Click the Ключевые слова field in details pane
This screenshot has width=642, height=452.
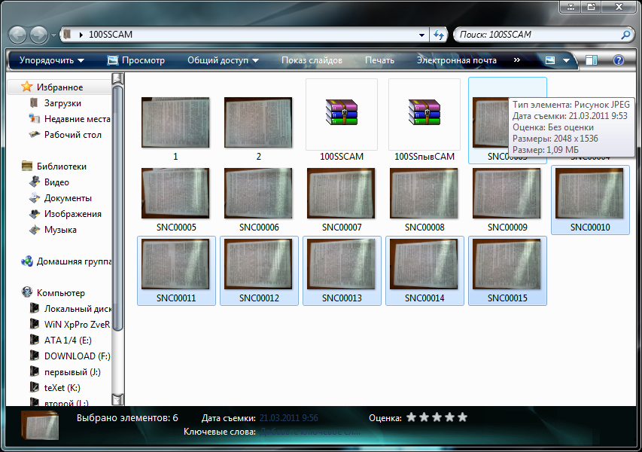310,432
